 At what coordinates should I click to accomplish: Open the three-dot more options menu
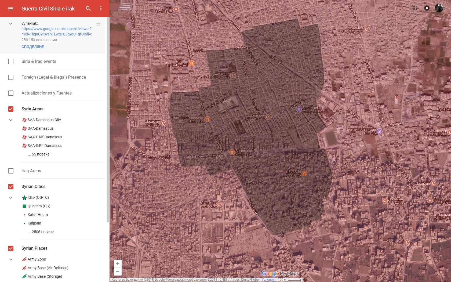(101, 9)
